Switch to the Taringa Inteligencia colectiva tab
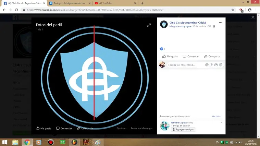The width and height of the screenshot is (260, 146). coord(70,3)
